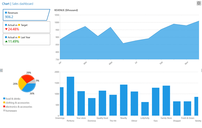The width and height of the screenshot is (202, 128).
Task: Click the Chart link in header
Action: [x=6, y=4]
